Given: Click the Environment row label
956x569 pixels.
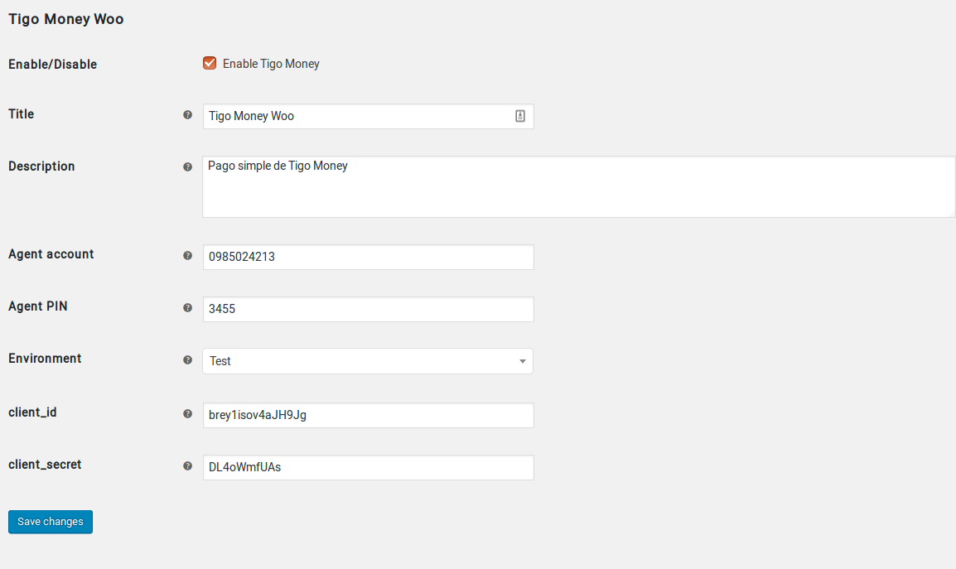Looking at the screenshot, I should pos(45,359).
